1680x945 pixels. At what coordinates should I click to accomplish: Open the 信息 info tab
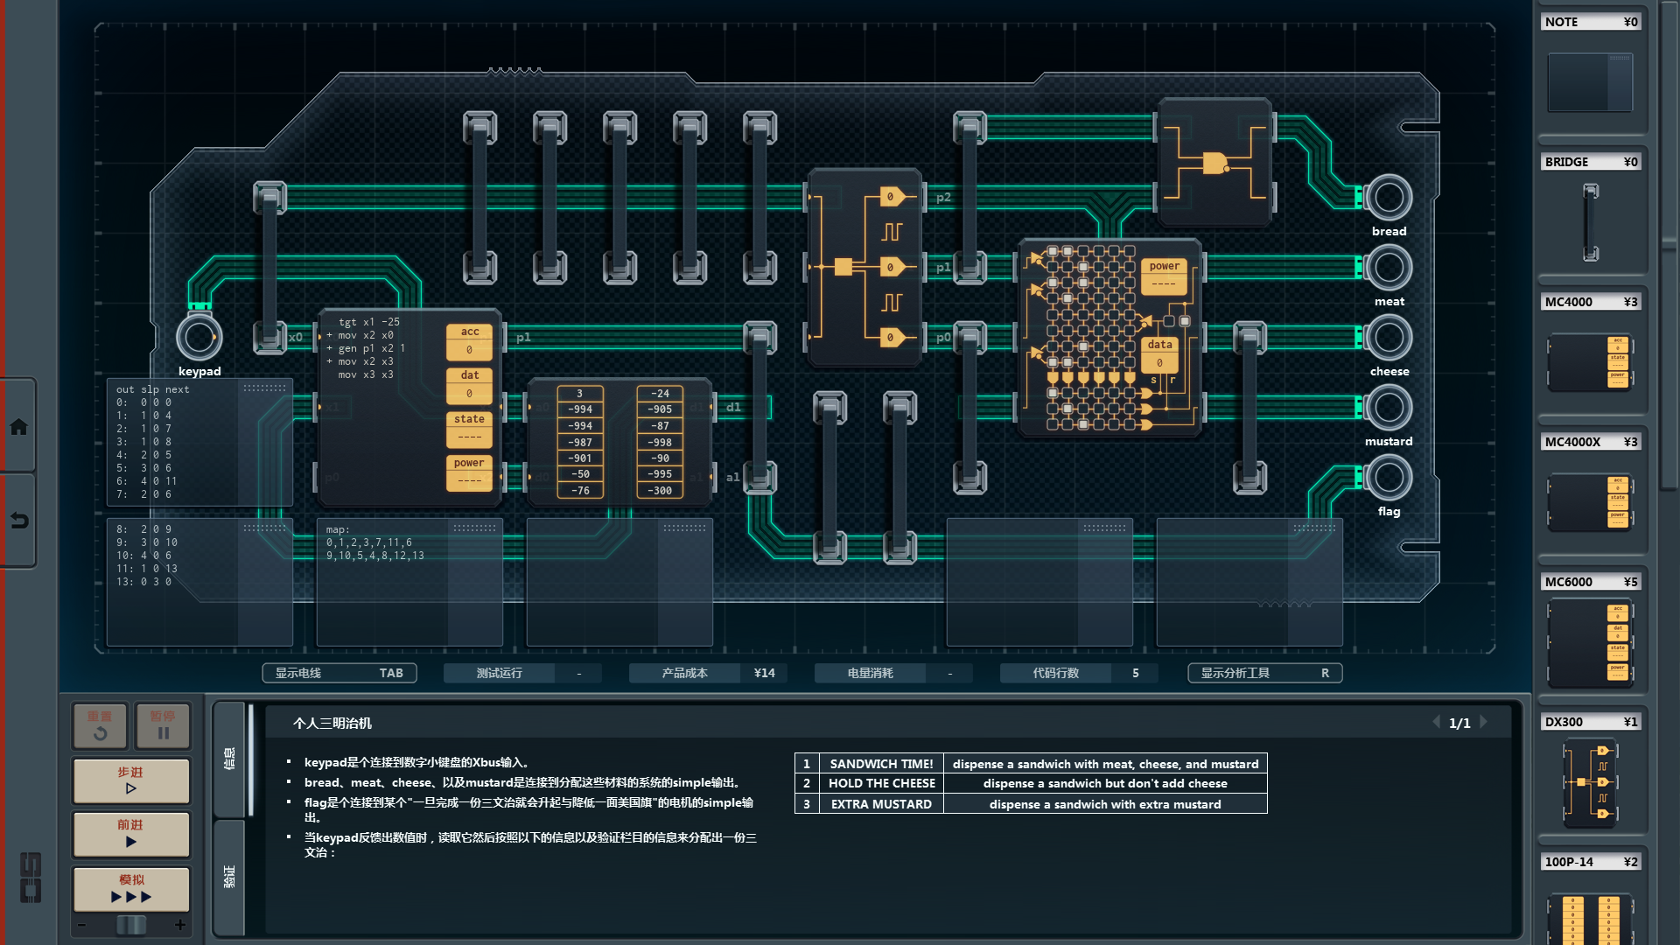(x=229, y=759)
